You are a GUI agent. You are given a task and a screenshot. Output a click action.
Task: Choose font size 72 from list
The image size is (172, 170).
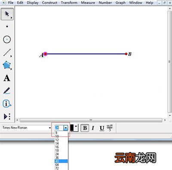coord(61,168)
